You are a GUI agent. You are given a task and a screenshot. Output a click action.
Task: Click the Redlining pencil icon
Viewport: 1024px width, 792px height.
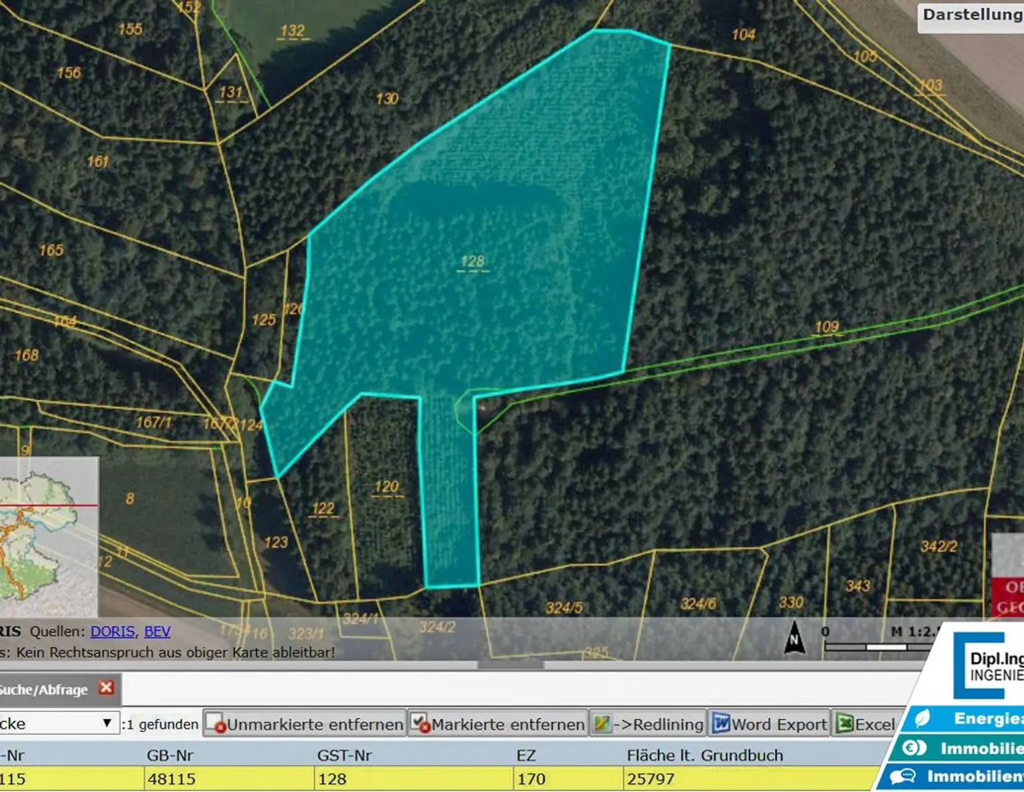tap(601, 724)
